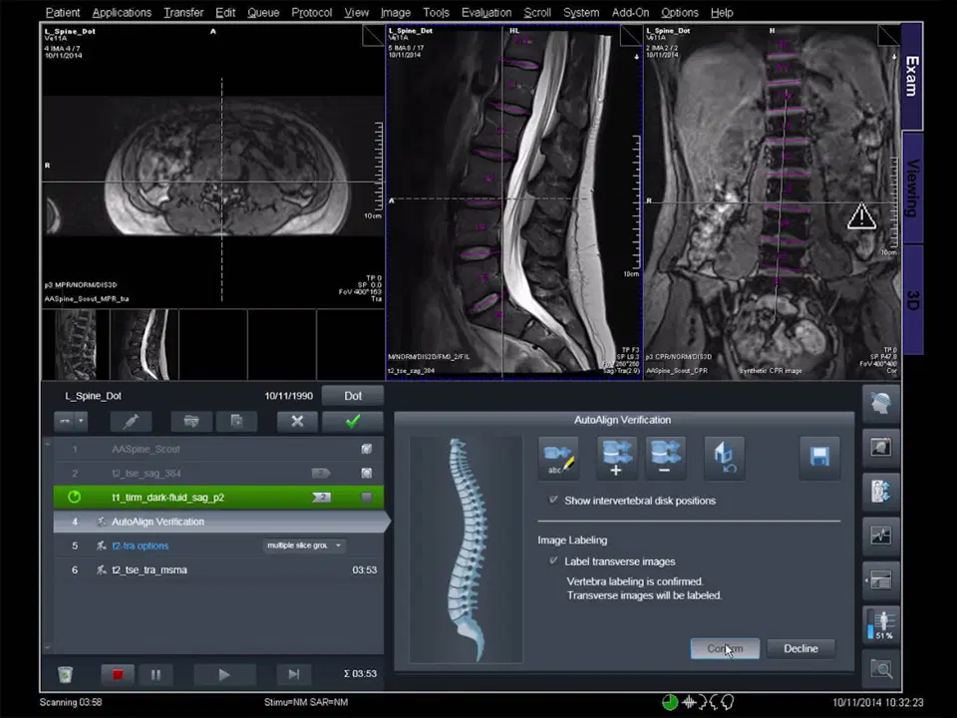Screen dimensions: 957x718
Task: Toggle the checkbox on t1_tirm_dark-fluid_sag_p2 row
Action: [x=366, y=497]
